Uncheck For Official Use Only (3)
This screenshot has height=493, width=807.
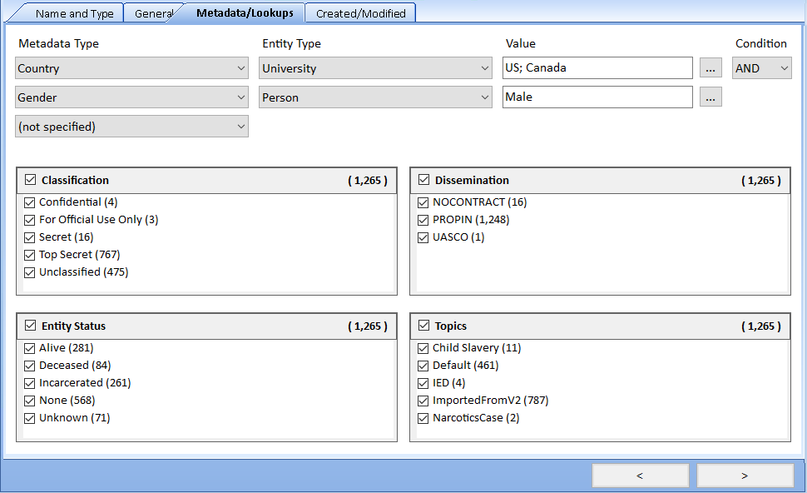click(30, 220)
